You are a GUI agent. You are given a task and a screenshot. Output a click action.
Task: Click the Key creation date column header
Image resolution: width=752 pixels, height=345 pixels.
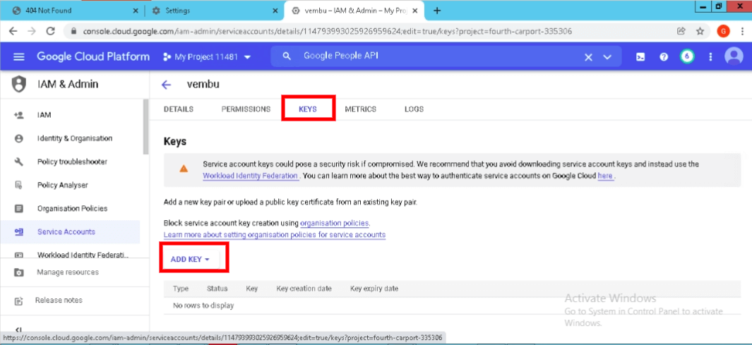[304, 289]
